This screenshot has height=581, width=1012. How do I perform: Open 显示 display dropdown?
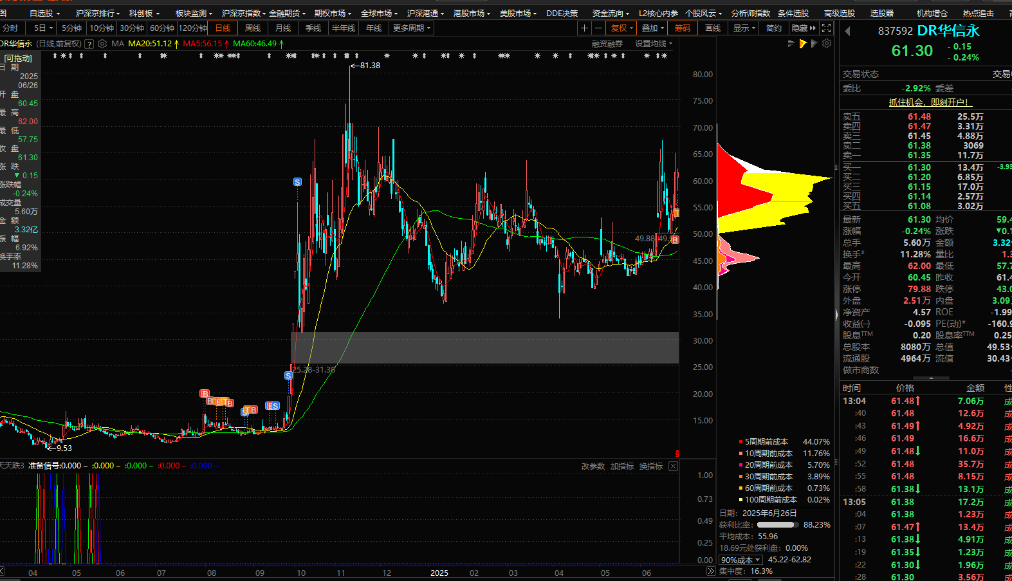[x=744, y=28]
